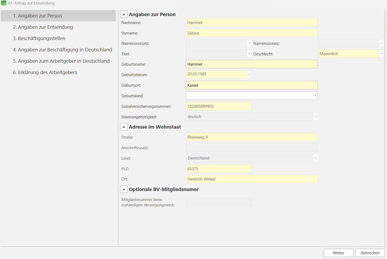Image resolution: width=387 pixels, height=259 pixels.
Task: Click into the Geburtsname field
Action: coord(252,64)
